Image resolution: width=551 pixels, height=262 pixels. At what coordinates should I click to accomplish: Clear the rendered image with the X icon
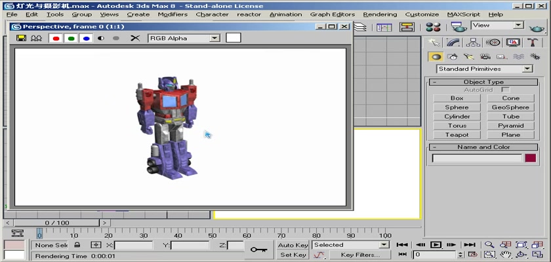click(x=135, y=38)
